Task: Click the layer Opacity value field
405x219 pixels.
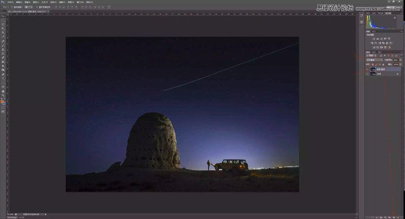Action: (x=395, y=60)
